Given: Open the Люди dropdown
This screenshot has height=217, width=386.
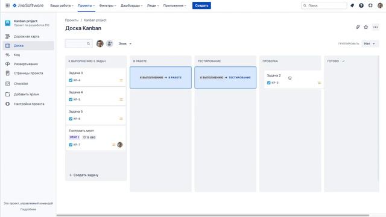Looking at the screenshot, I should 153,5.
